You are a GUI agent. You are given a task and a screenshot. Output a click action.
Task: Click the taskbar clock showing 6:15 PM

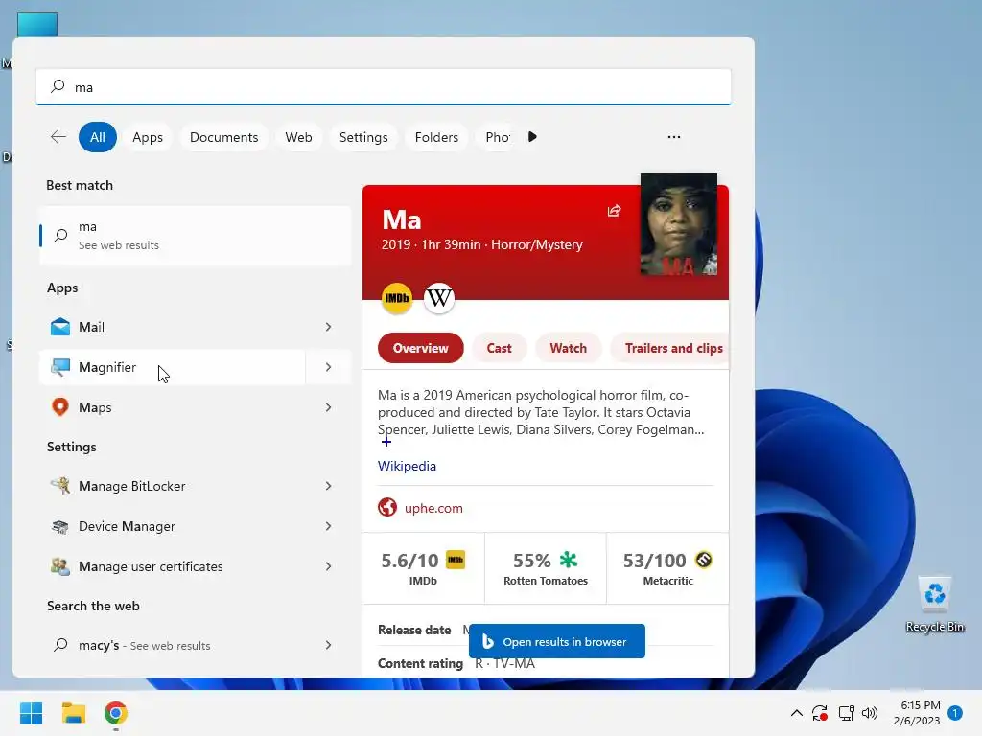coord(918,713)
